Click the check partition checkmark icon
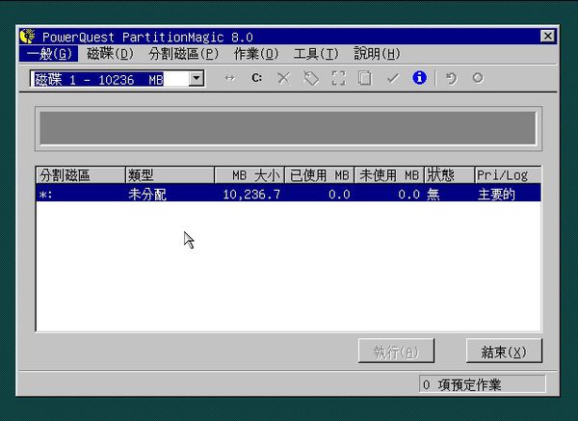The image size is (578, 421). coord(393,78)
